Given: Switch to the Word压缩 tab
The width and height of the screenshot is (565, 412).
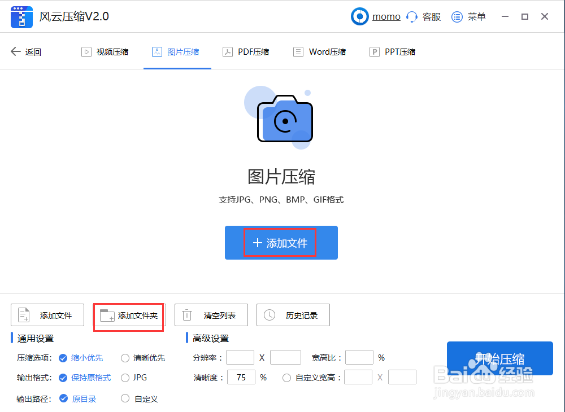Looking at the screenshot, I should (x=320, y=52).
